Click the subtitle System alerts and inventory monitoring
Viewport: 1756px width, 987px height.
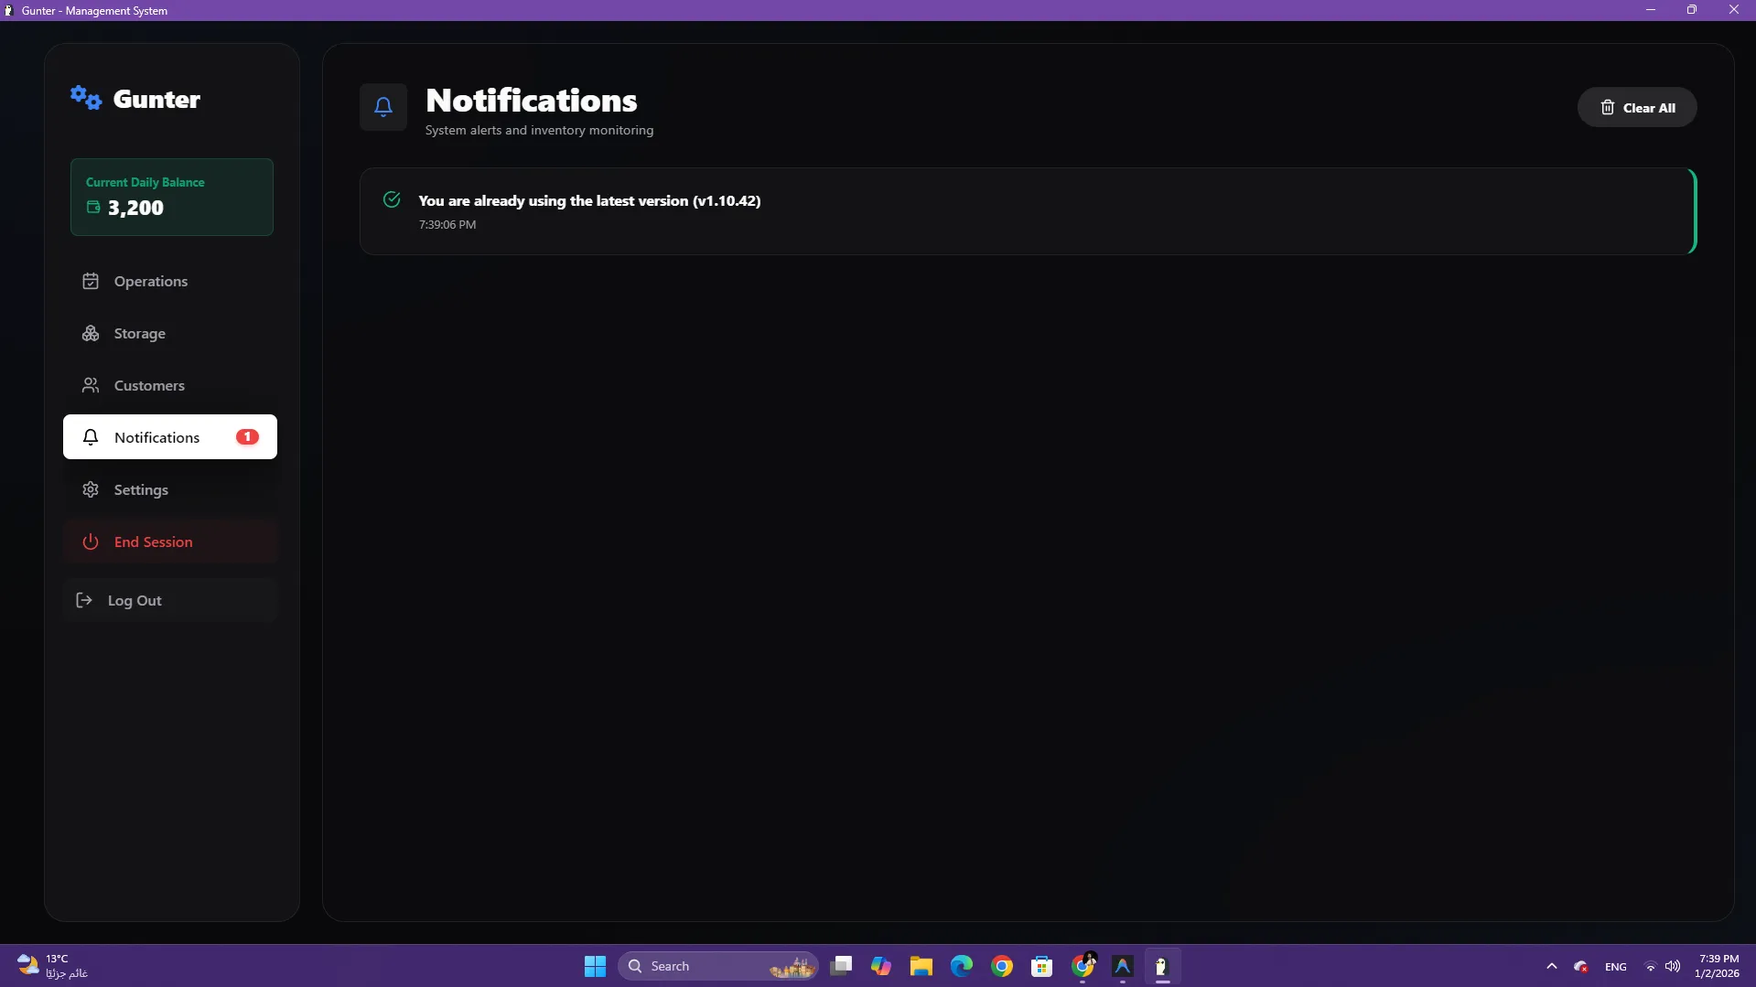point(539,131)
